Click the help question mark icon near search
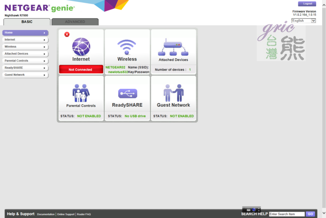This screenshot has width=326, height=218. [x=253, y=209]
